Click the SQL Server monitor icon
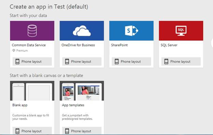Screen dimensions: 213x135 pyautogui.click(x=181, y=31)
